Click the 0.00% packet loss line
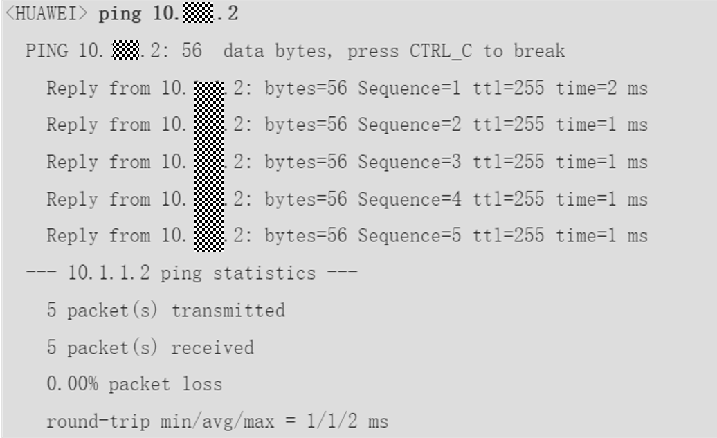717x438 pixels. 134,384
